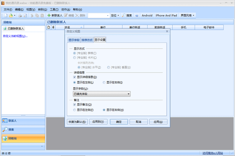Click the 应用(A) button
The image size is (235, 156).
[158, 122]
